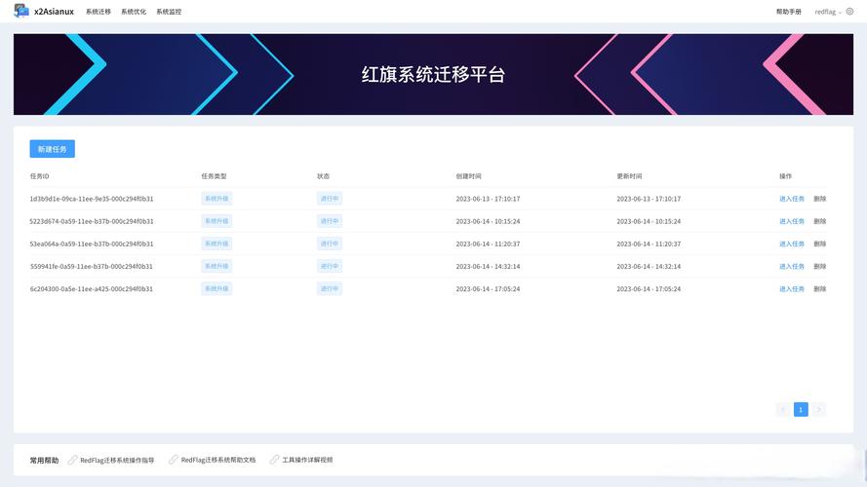Go to next page arrow
The height and width of the screenshot is (487, 867).
pyautogui.click(x=819, y=409)
